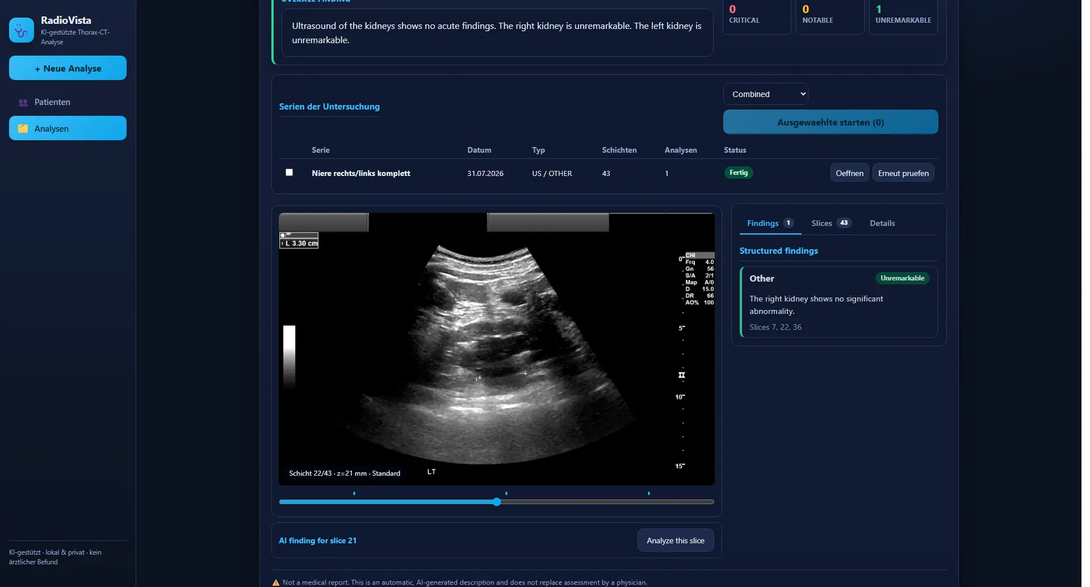Open the Other finding card
Screen dimensions: 1090x587
pyautogui.click(x=839, y=302)
